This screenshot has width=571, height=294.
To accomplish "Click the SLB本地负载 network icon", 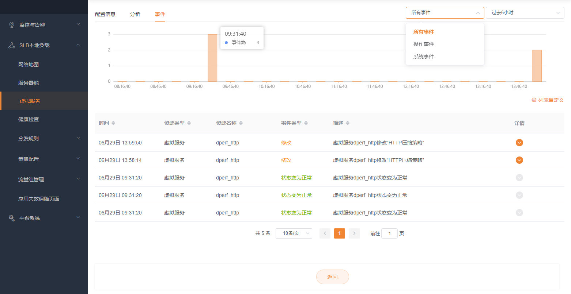I will point(12,45).
